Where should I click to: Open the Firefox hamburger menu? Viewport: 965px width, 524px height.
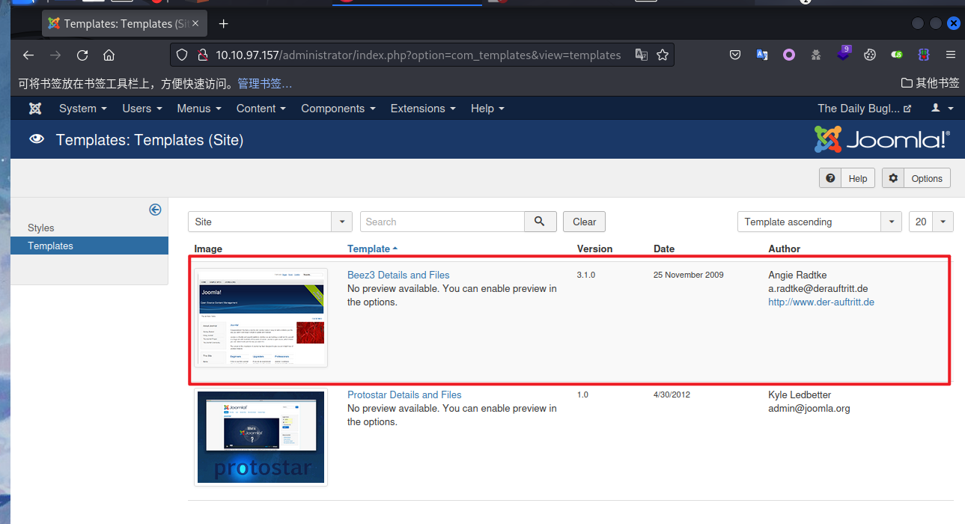click(x=951, y=55)
